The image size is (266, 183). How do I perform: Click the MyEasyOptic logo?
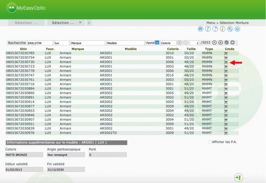(26, 8)
